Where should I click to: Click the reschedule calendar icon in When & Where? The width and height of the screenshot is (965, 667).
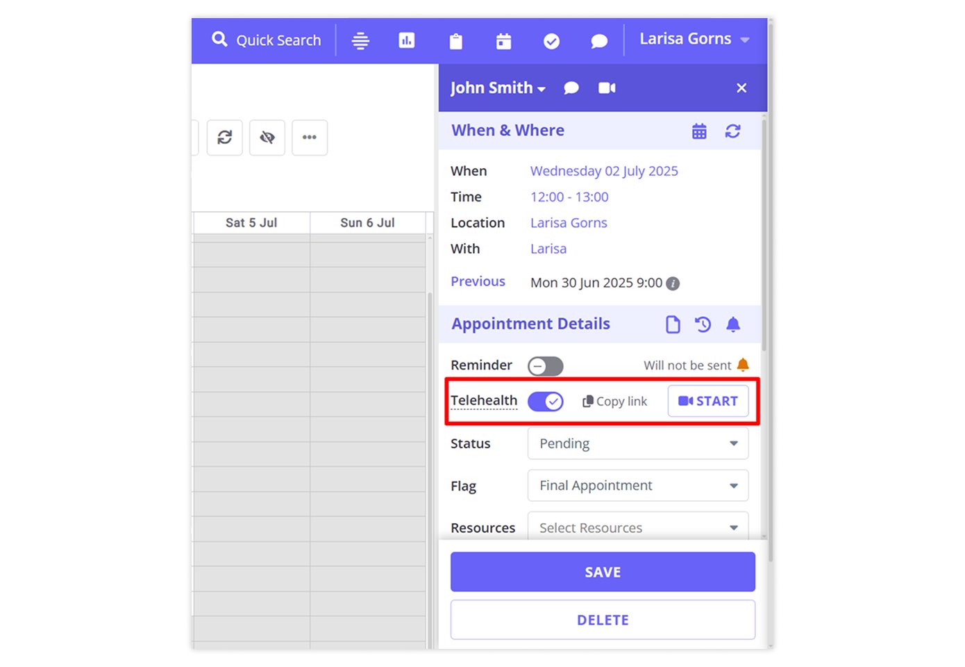point(699,131)
